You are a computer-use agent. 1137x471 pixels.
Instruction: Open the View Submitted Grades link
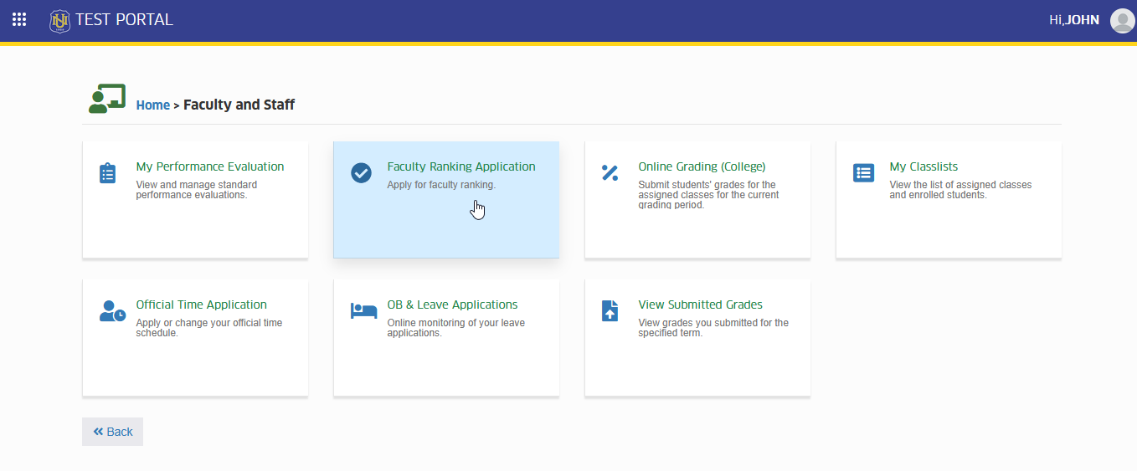click(x=701, y=305)
